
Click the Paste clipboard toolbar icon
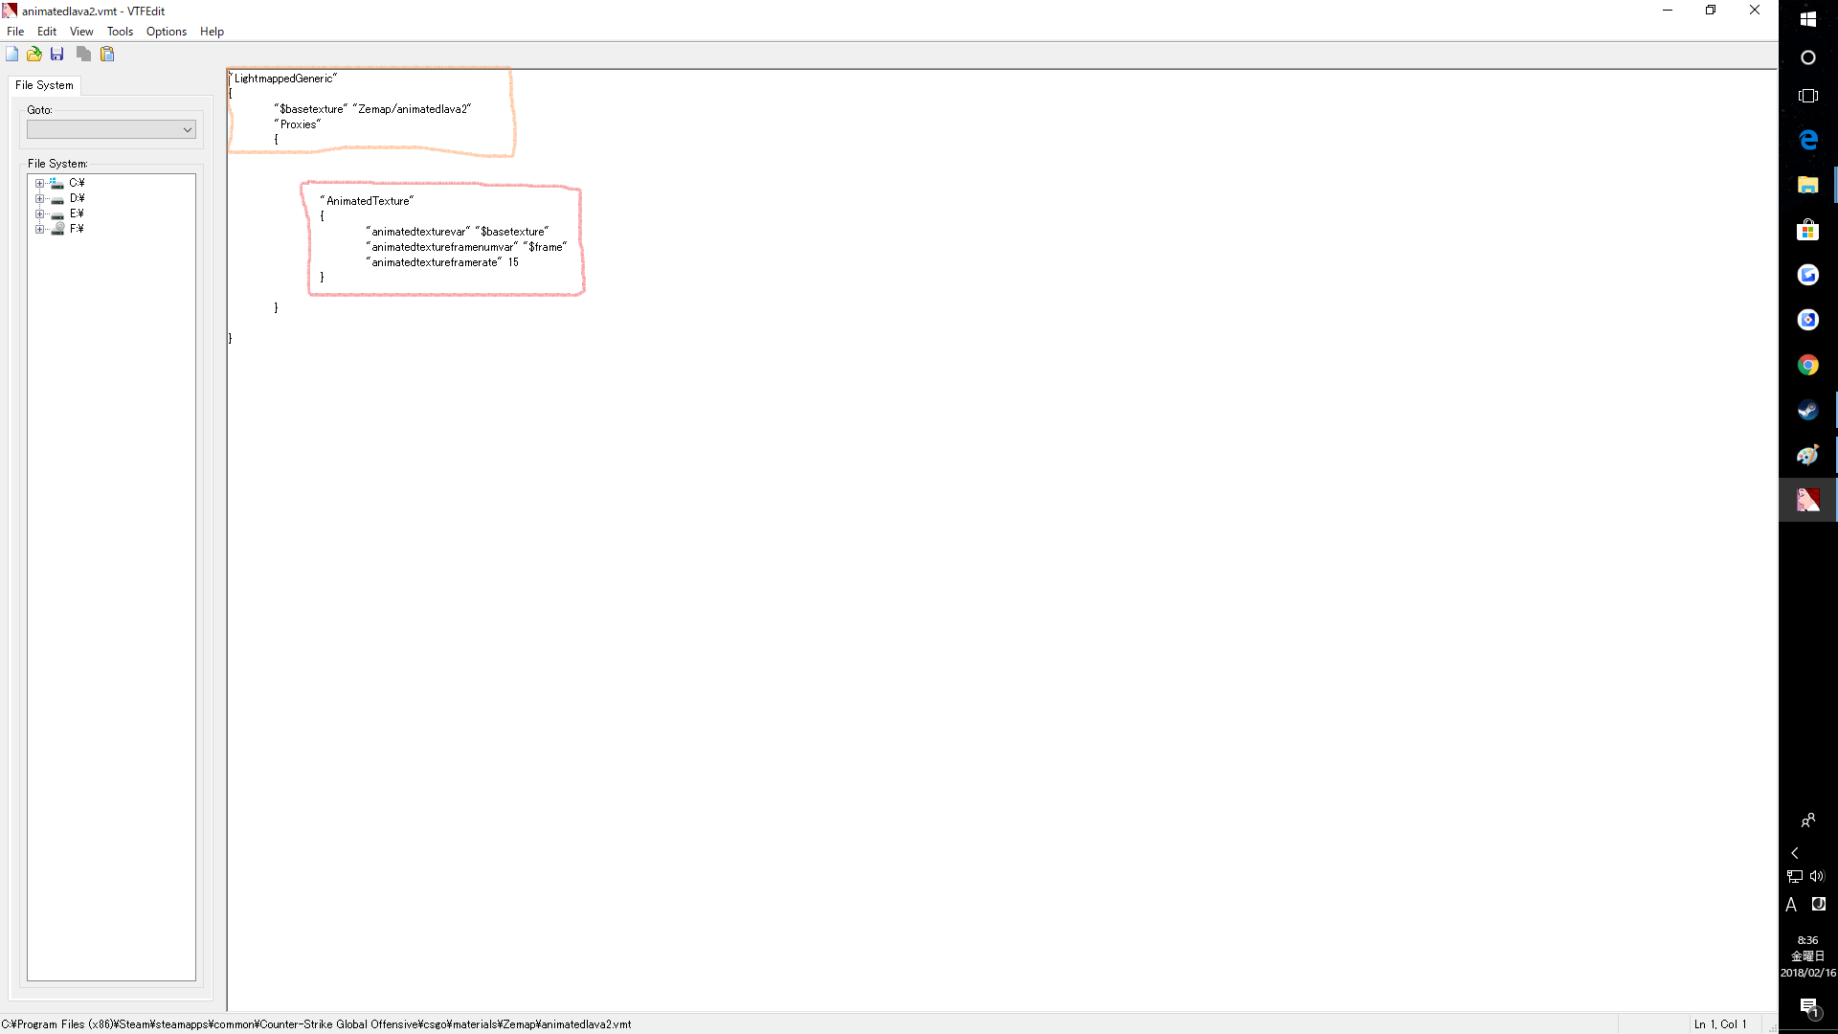point(107,54)
